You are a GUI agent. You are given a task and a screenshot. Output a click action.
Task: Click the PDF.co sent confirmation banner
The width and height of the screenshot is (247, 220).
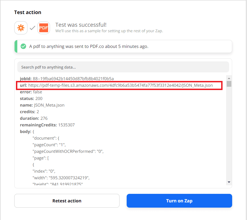(123, 46)
